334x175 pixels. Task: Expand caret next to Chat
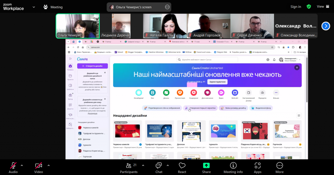pos(168,166)
